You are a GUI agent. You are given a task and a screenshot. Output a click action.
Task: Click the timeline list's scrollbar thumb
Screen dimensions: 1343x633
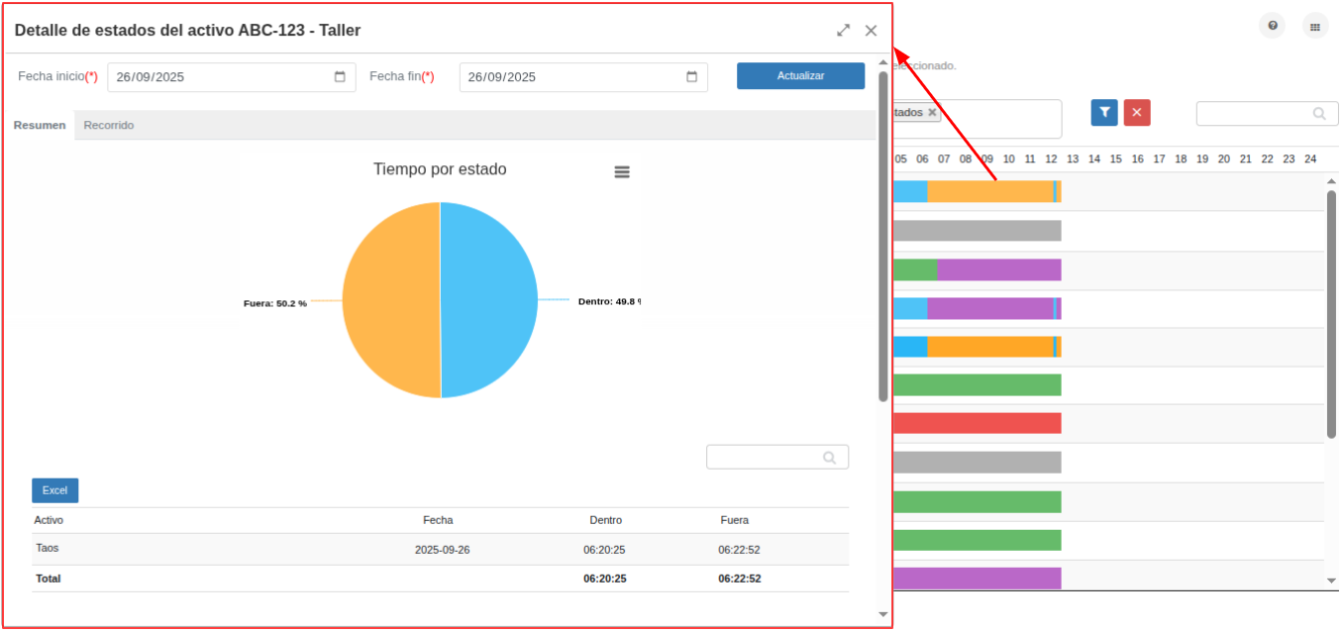coord(1331,314)
